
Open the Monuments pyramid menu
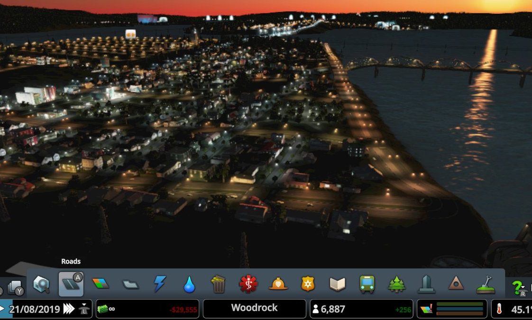[x=456, y=283]
